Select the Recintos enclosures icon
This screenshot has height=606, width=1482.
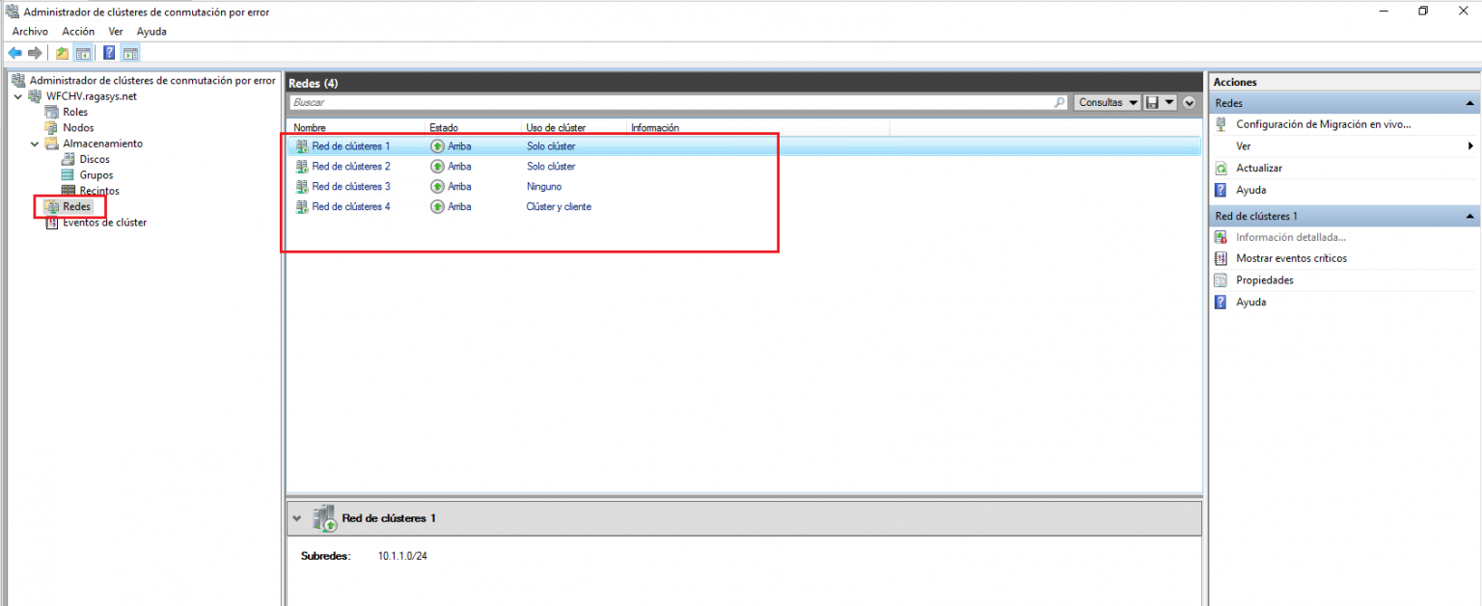click(x=69, y=190)
